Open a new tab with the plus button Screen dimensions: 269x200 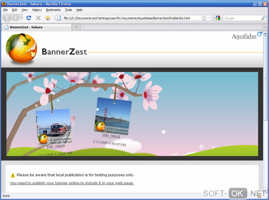pos(76,27)
